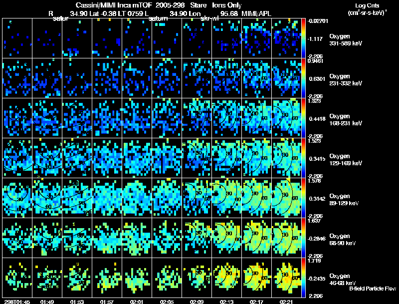Select the 168-231 keV panel at 02:09
The width and height of the screenshot is (399, 304).
tap(197, 118)
